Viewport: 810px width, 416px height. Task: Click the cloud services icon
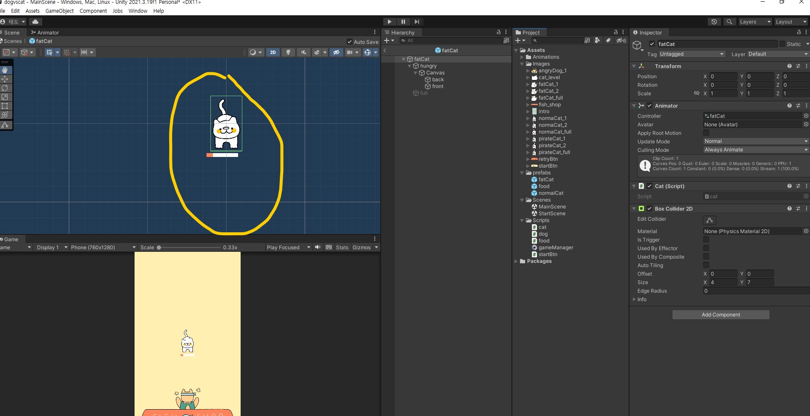[x=35, y=22]
